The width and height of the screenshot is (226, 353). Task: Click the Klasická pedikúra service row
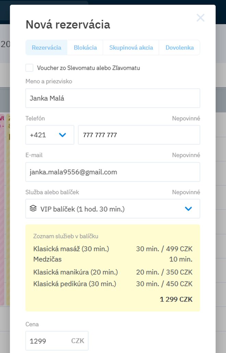pyautogui.click(x=113, y=284)
